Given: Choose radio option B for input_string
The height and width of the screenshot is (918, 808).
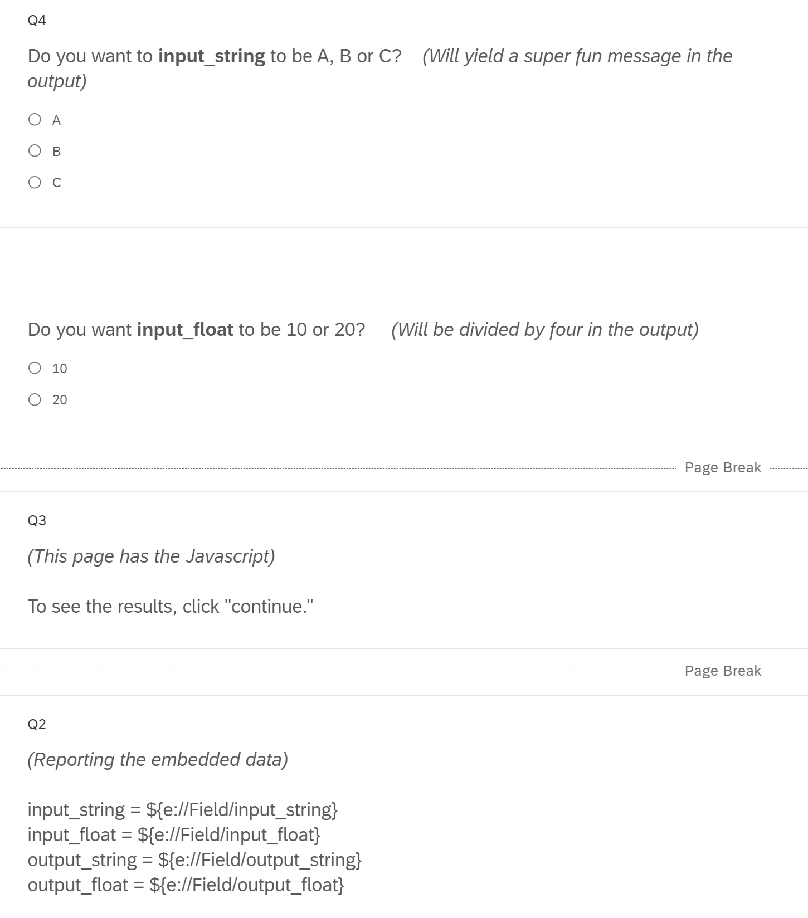Looking at the screenshot, I should (x=35, y=151).
